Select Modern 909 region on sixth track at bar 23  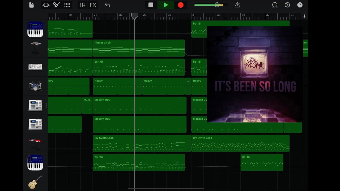(139, 124)
